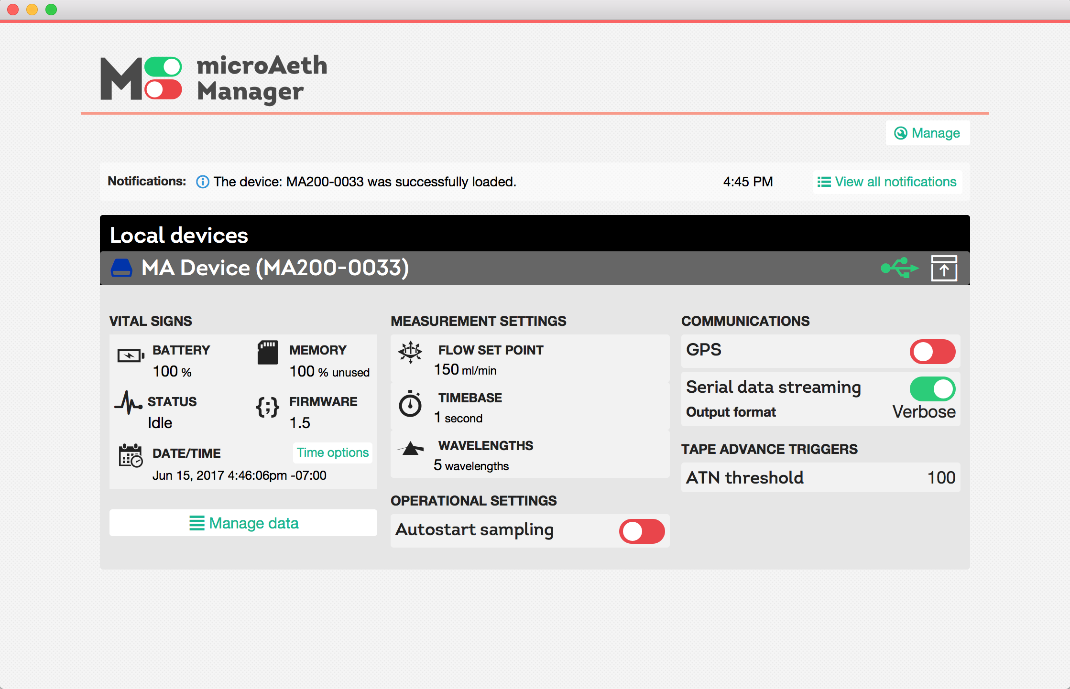Open the Manage button
The height and width of the screenshot is (689, 1070).
click(x=928, y=133)
